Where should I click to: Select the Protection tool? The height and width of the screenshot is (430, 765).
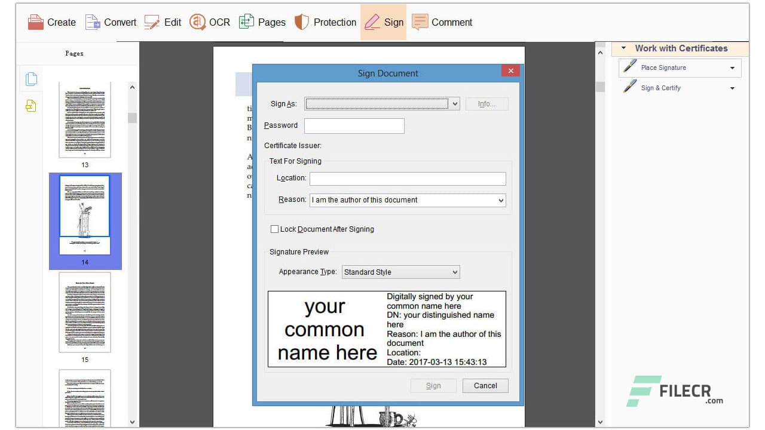tap(325, 21)
